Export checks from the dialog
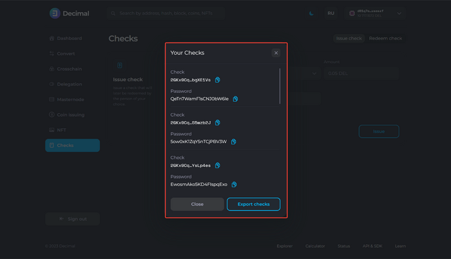451x259 pixels. point(253,204)
